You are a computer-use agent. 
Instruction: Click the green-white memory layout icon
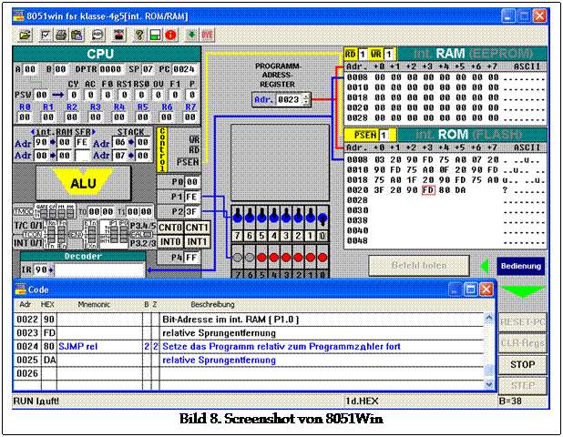(x=155, y=36)
